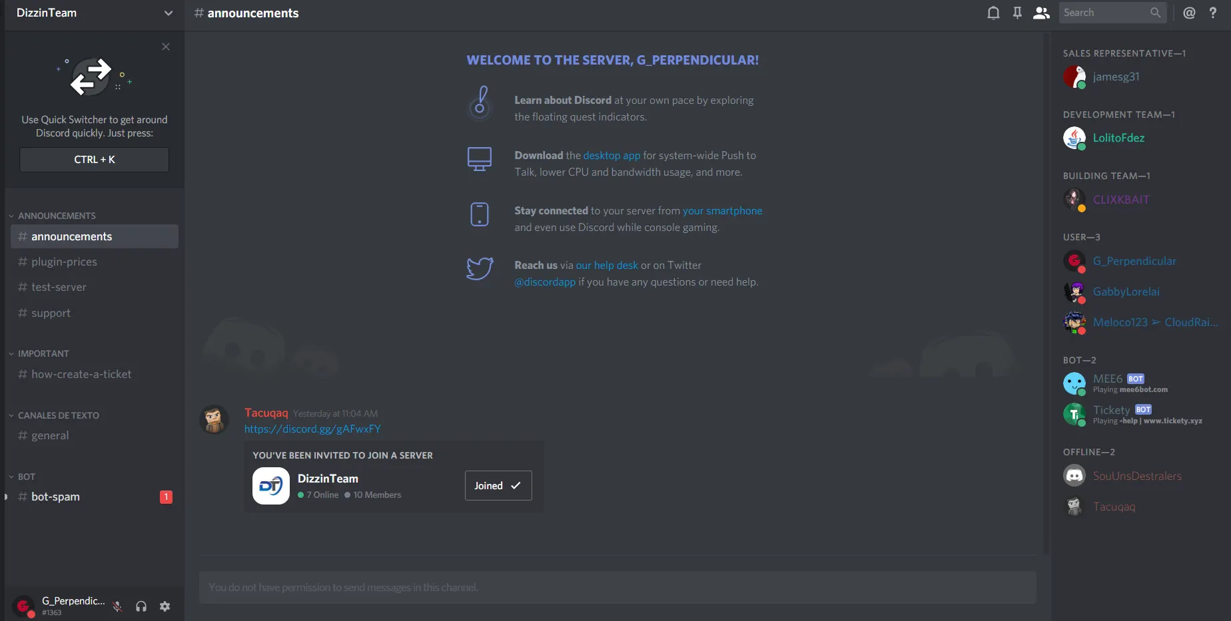The image size is (1231, 621).
Task: Click the CTRL + K button
Action: click(94, 160)
